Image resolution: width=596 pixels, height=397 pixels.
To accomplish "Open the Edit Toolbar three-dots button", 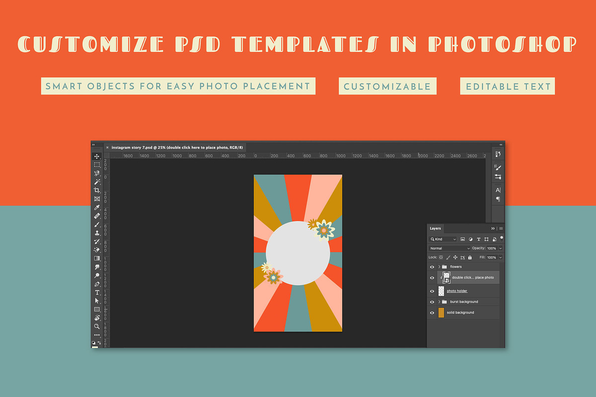I will pos(97,335).
